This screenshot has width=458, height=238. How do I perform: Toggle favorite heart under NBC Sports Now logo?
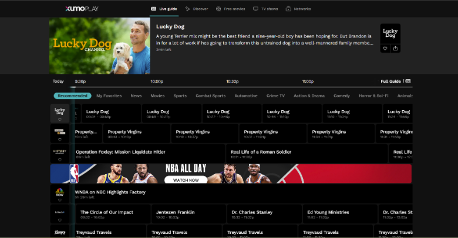tap(59, 200)
